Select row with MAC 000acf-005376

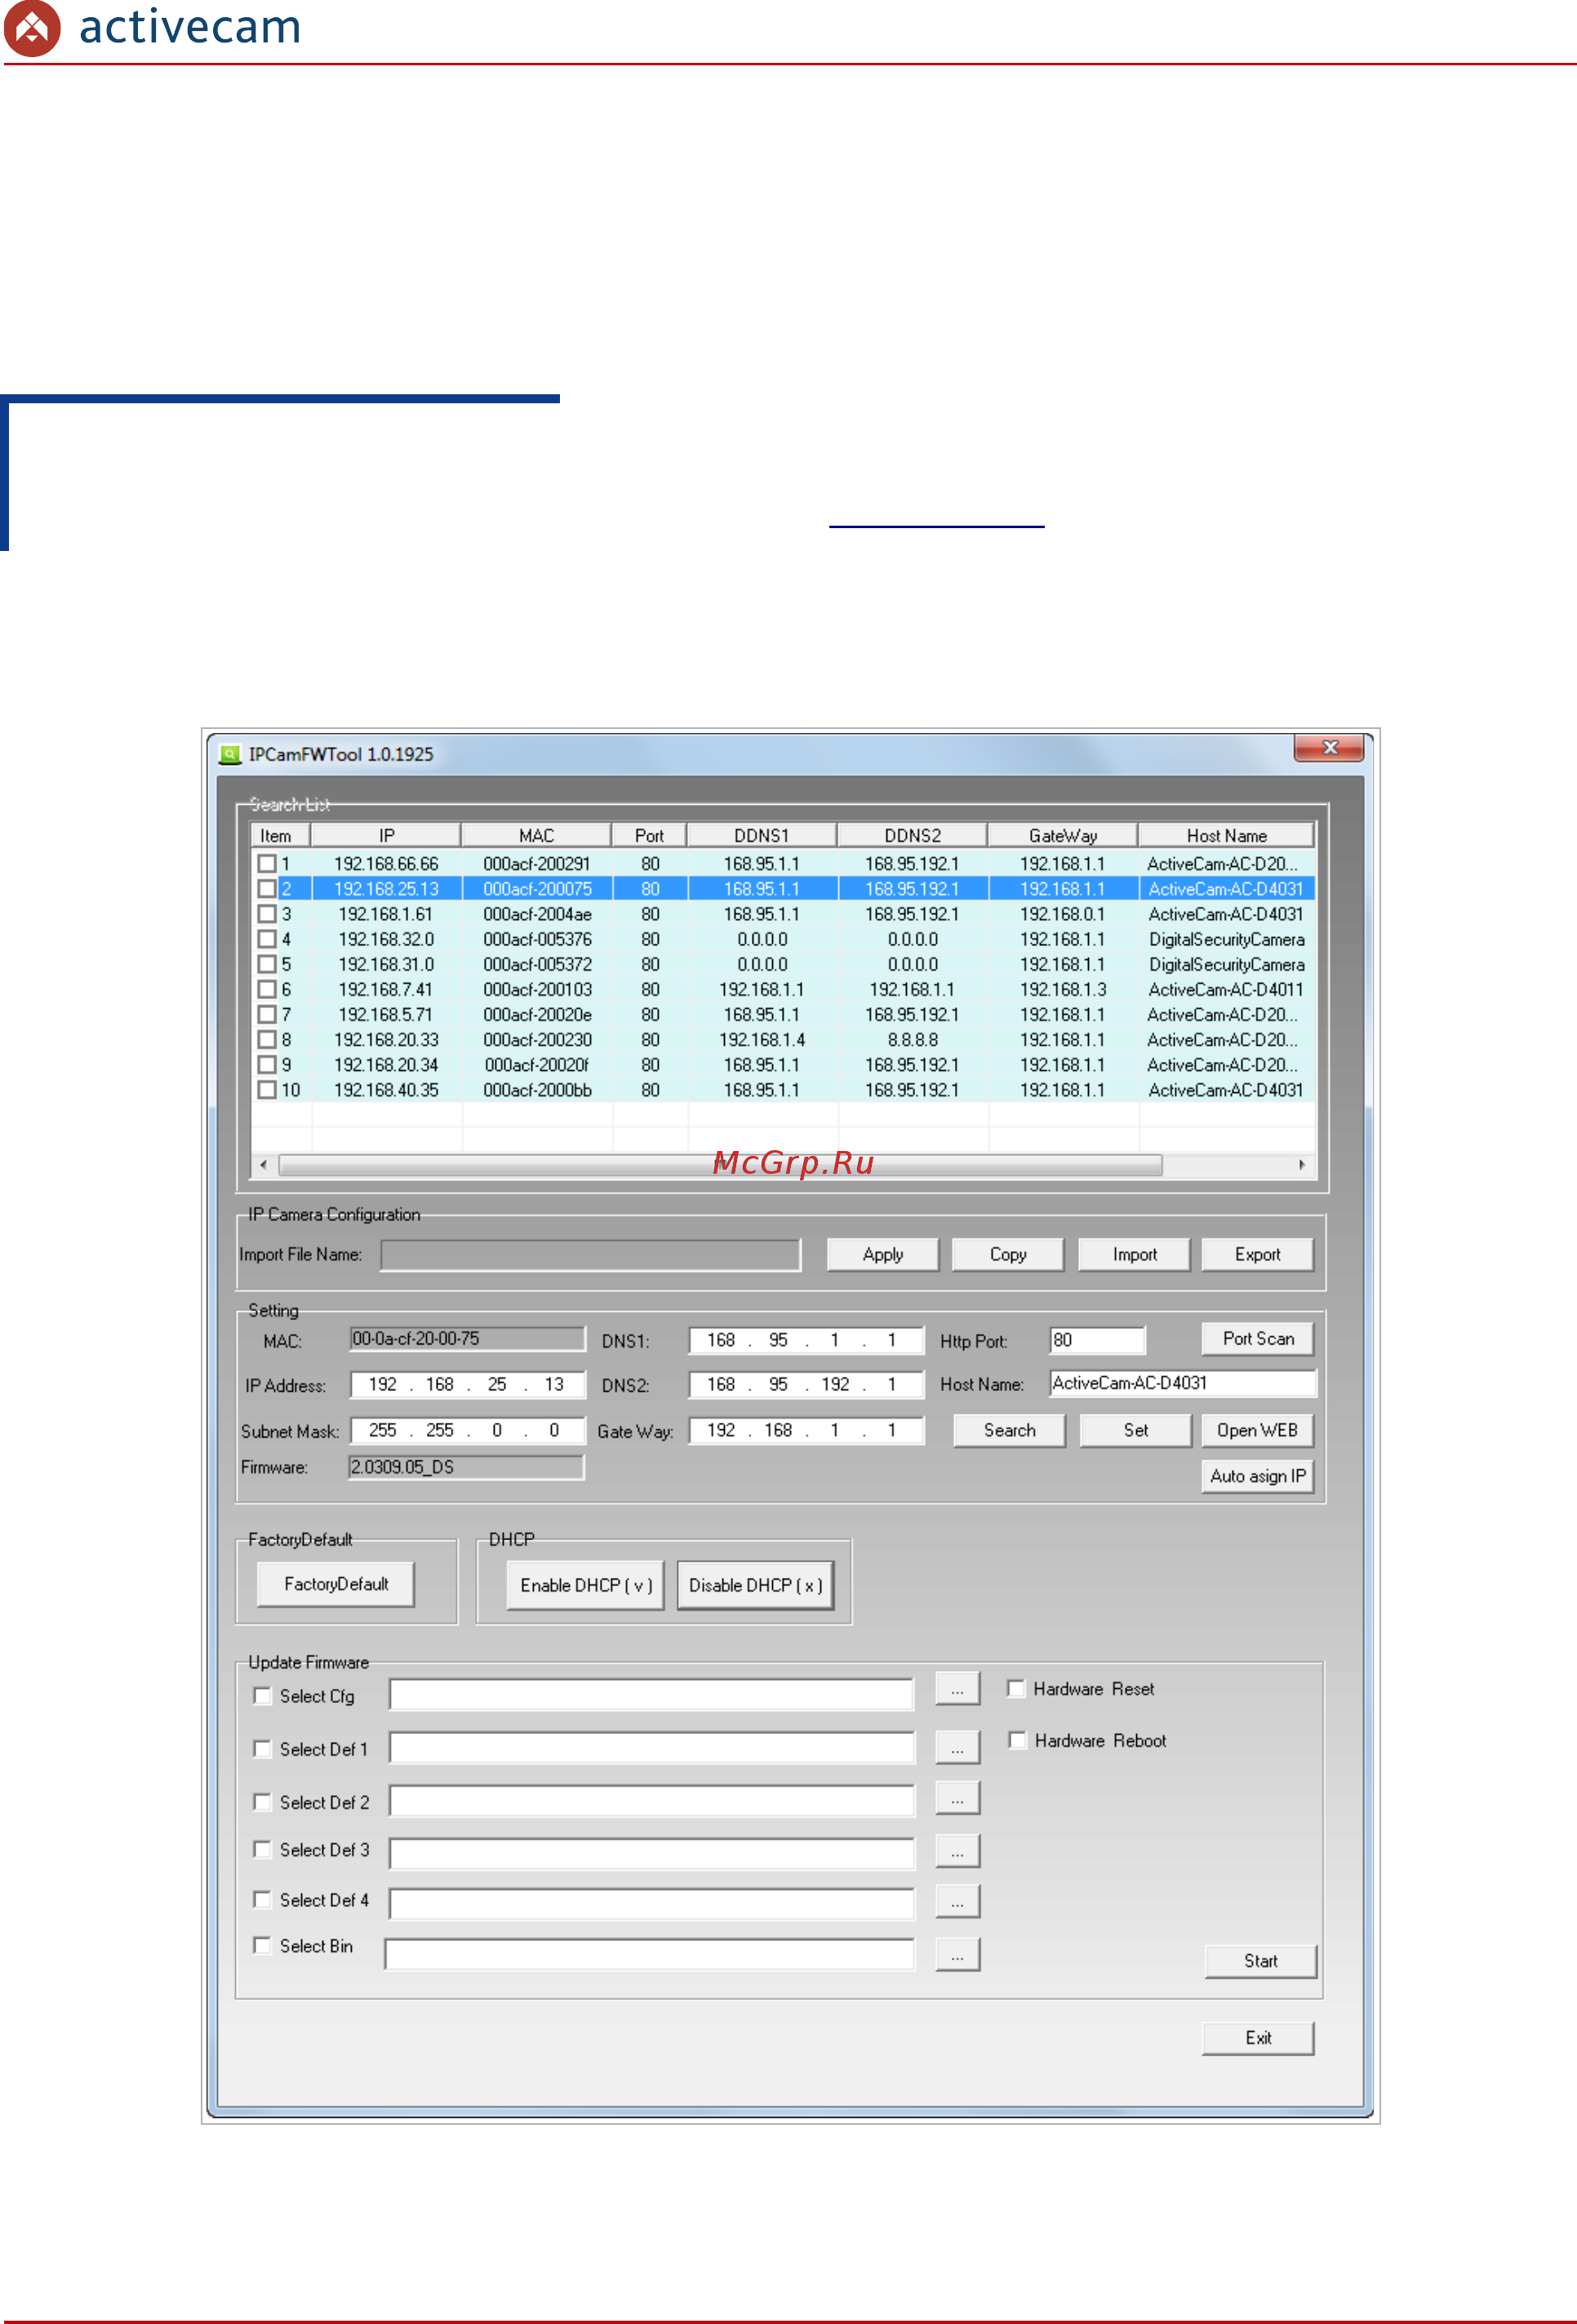[x=783, y=939]
